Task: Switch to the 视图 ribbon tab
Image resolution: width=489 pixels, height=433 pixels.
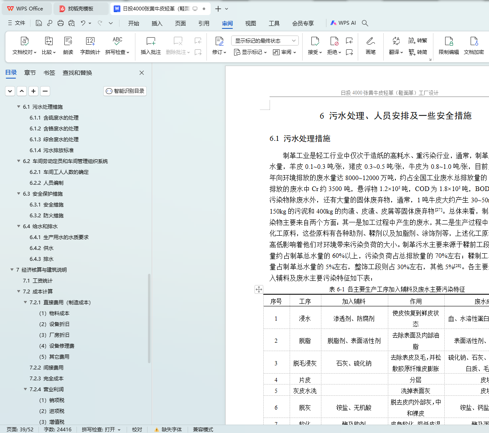Action: [x=250, y=23]
